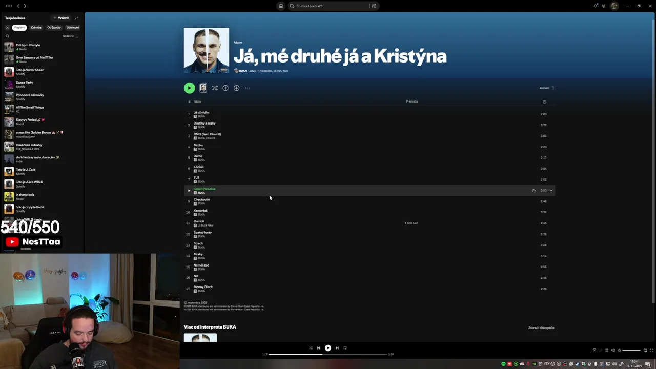The height and width of the screenshot is (369, 656).
Task: Select the track Checkpoint
Action: point(202,199)
